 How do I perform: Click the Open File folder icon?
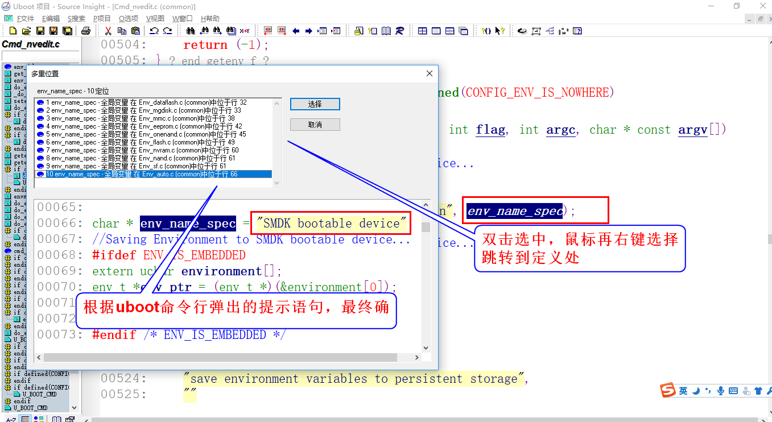tap(27, 31)
